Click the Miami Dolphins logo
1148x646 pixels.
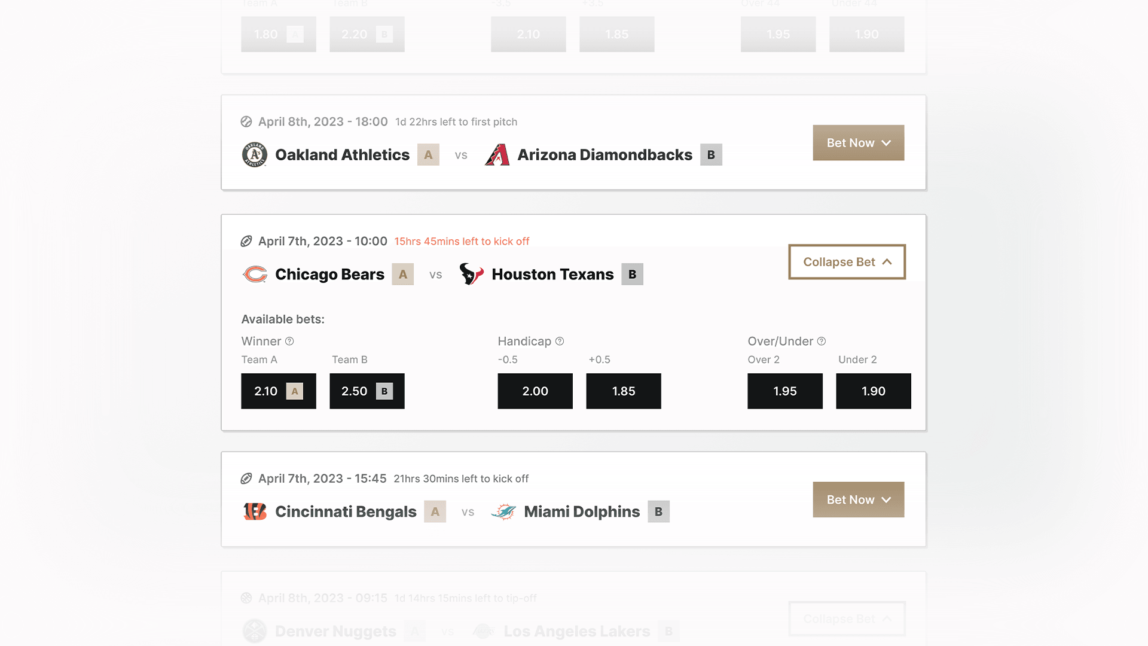pyautogui.click(x=503, y=512)
